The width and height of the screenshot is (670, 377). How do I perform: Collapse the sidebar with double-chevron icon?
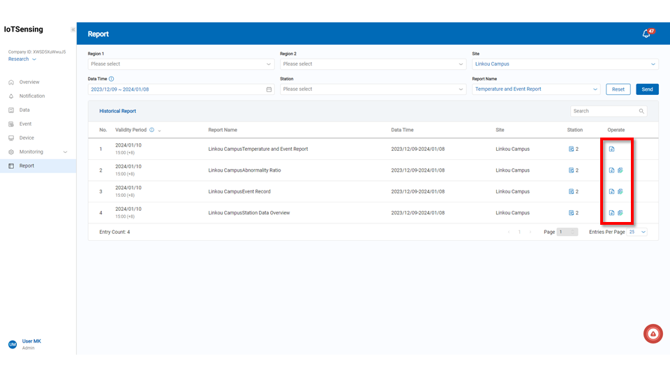click(73, 30)
